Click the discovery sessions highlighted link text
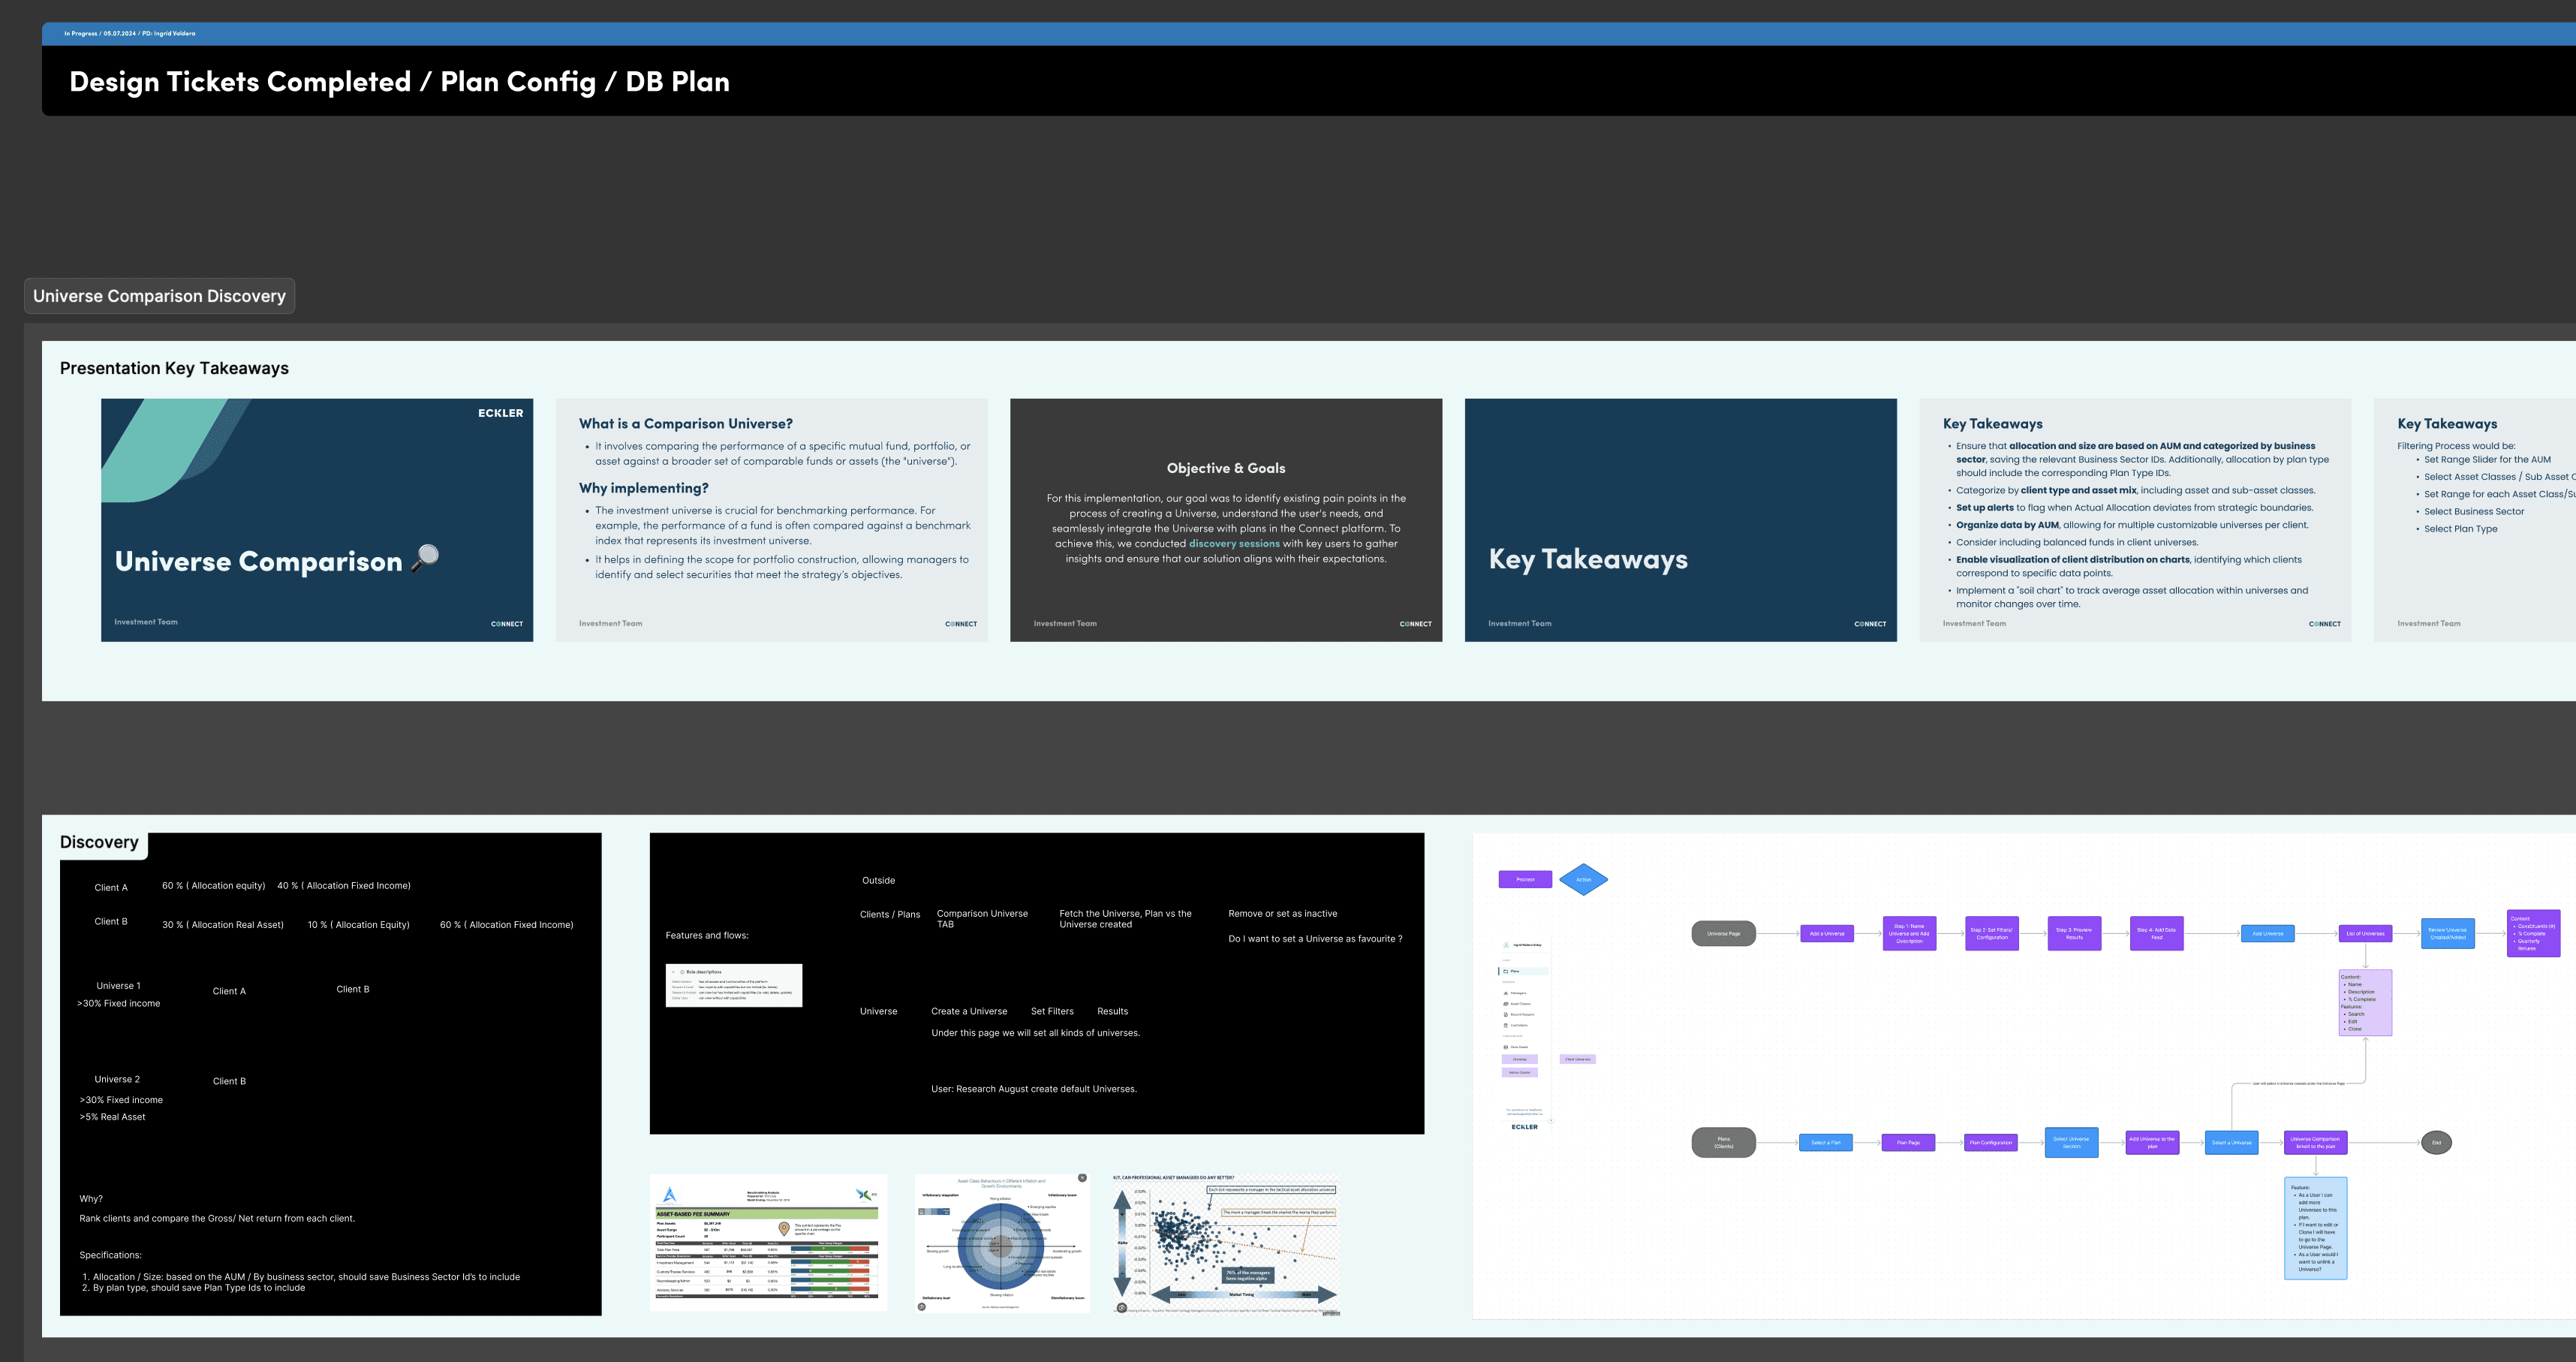The height and width of the screenshot is (1362, 2576). pos(1234,544)
